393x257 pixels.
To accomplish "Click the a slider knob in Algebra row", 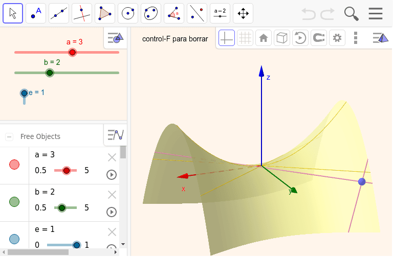I will pos(67,171).
